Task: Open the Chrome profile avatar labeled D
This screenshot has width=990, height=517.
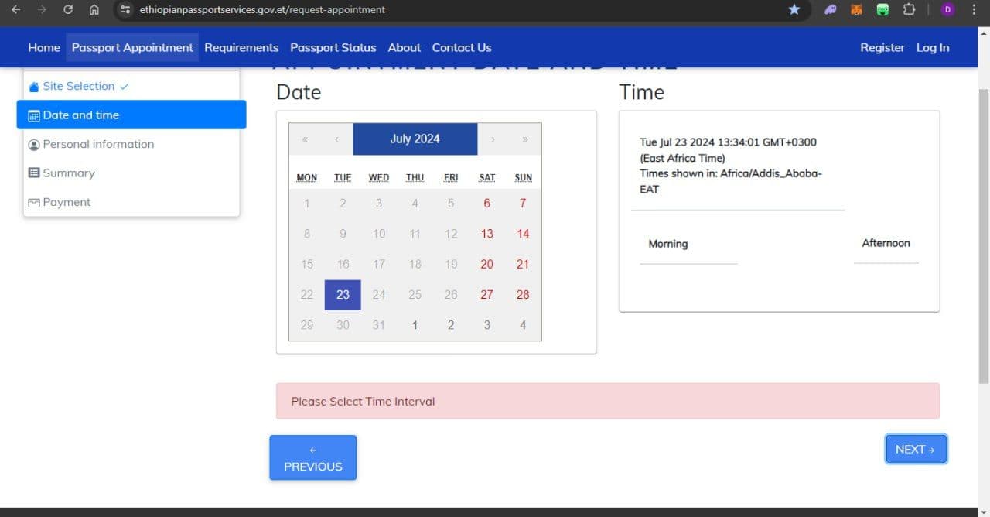Action: click(947, 9)
